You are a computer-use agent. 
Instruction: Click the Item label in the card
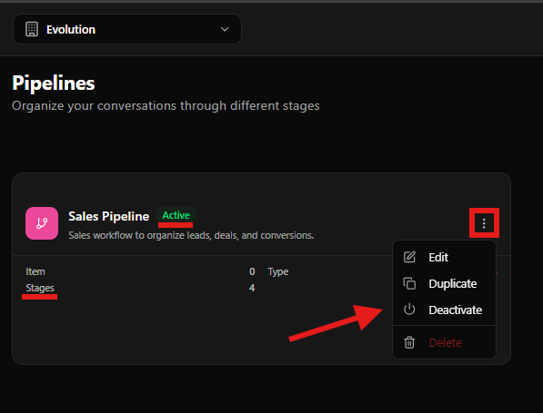tap(35, 271)
